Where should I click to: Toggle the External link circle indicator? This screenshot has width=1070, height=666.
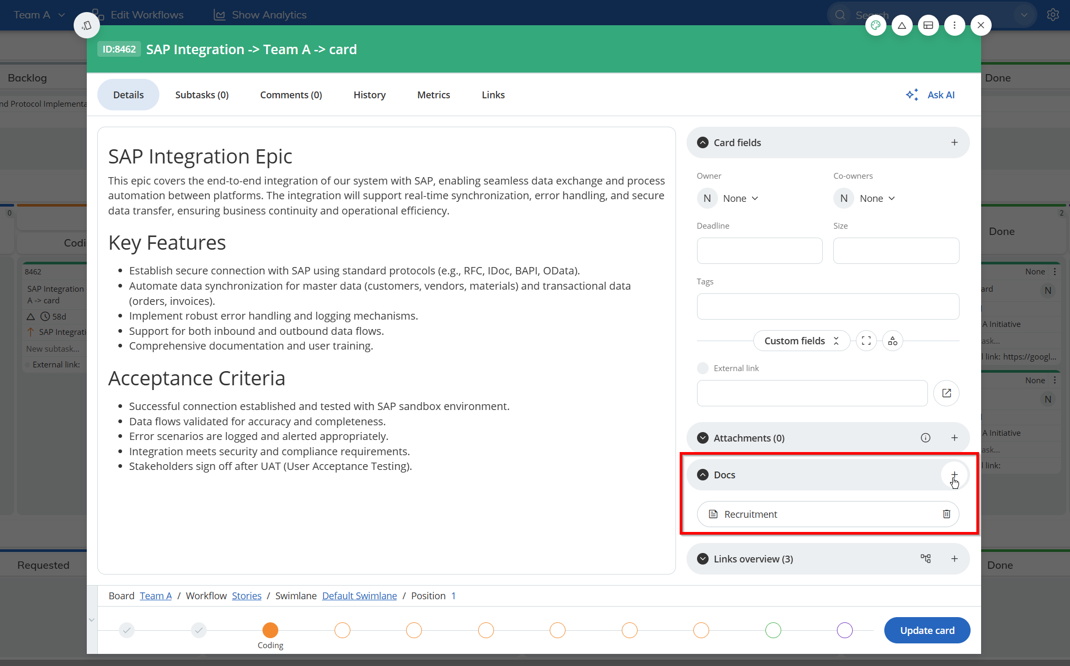703,368
